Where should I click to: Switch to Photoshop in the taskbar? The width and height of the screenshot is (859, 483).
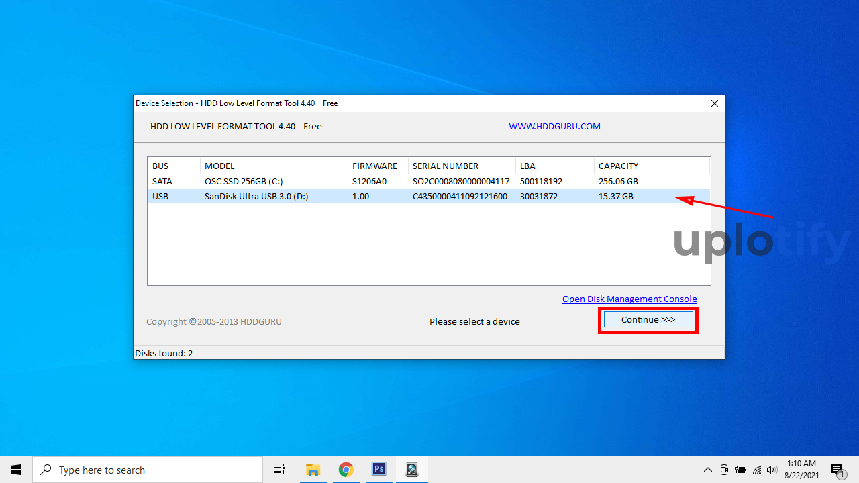pyautogui.click(x=378, y=470)
